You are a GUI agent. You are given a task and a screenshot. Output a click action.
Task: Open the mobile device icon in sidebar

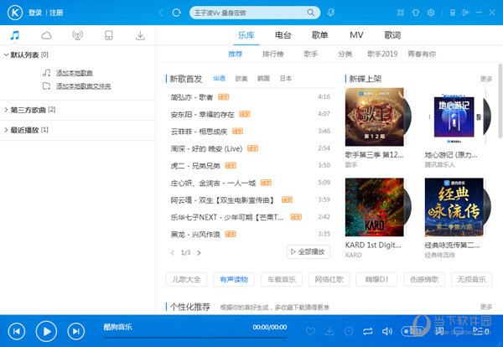[x=108, y=35]
